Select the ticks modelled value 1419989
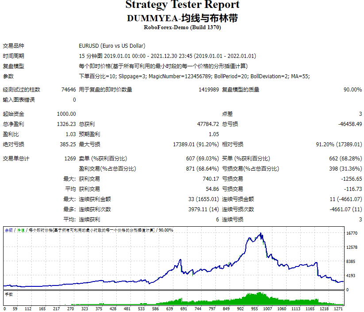The image size is (364, 312). click(x=209, y=90)
